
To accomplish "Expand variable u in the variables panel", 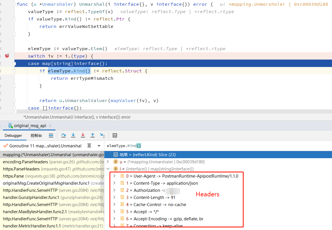I will coord(108,162).
